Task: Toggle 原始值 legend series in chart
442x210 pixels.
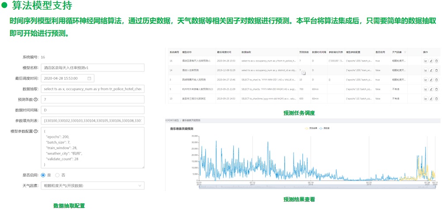Action: coord(325,129)
